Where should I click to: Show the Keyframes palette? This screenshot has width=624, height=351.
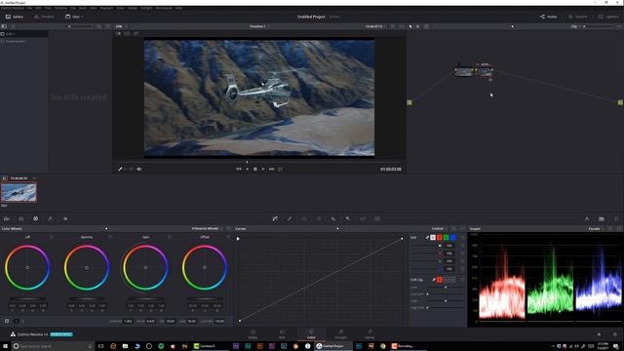pyautogui.click(x=587, y=218)
